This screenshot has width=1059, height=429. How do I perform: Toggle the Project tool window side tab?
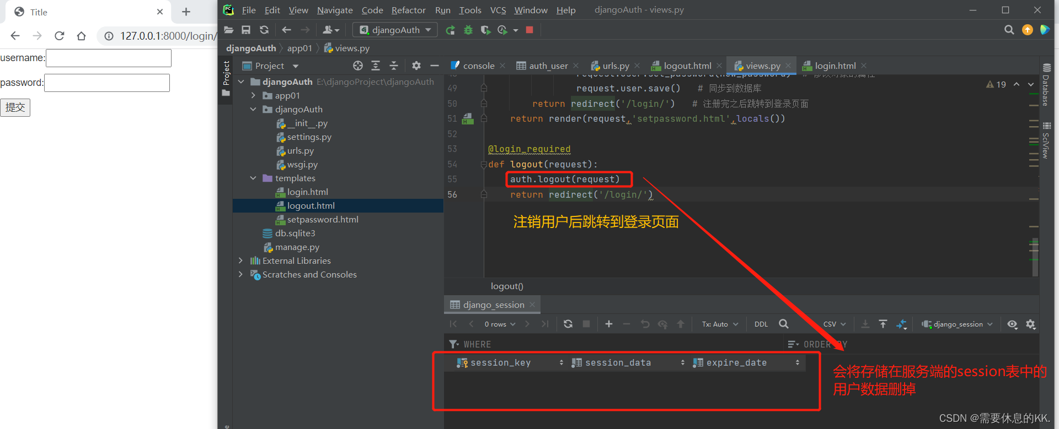pyautogui.click(x=226, y=79)
